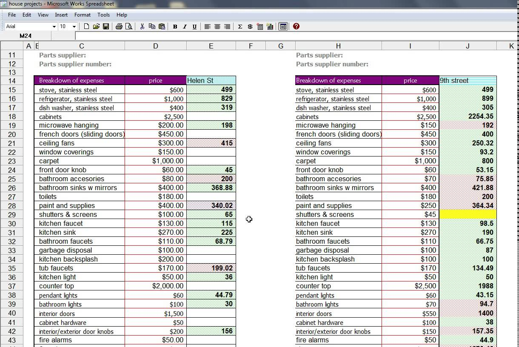Open Print Preview from the toolbar

tap(128, 26)
